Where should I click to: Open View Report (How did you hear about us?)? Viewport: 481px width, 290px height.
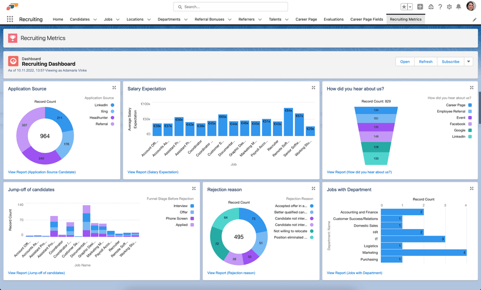click(x=359, y=172)
